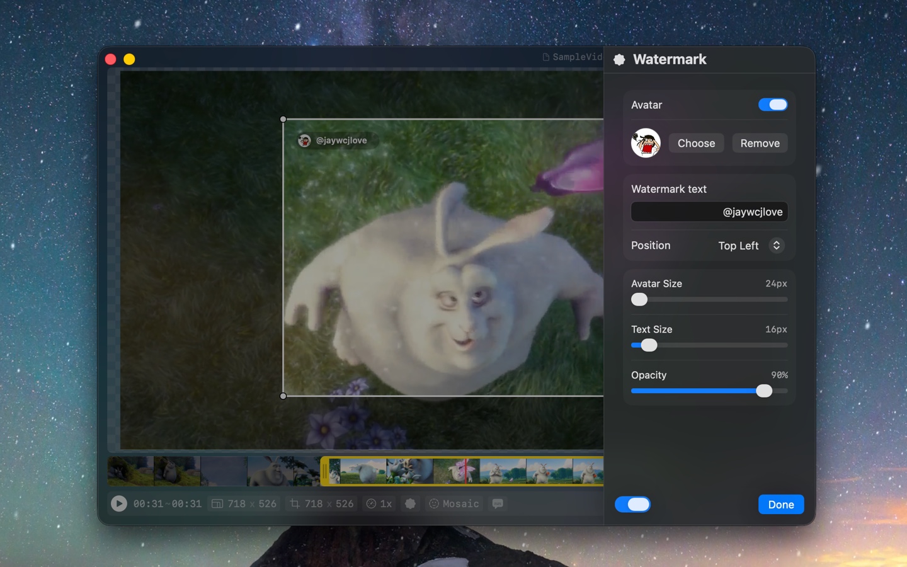907x567 pixels.
Task: Click the first timeline thumbnail frame
Action: [x=130, y=471]
